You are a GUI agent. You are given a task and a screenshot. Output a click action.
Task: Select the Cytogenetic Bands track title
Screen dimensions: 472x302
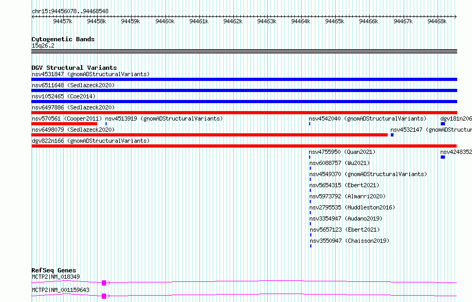[63, 39]
